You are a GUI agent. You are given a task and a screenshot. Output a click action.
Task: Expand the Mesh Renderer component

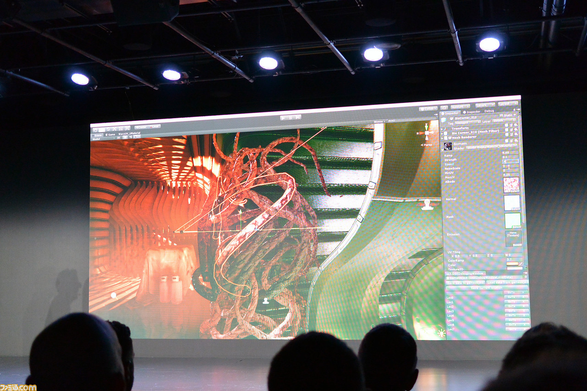click(442, 138)
